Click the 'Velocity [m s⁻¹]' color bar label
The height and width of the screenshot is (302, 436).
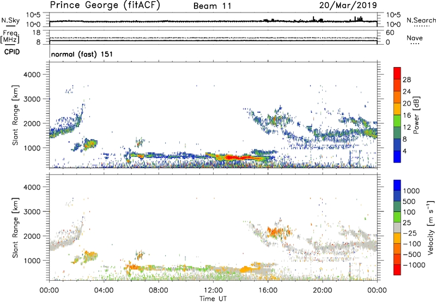[431, 227]
